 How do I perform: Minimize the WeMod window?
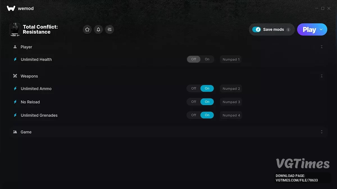[317, 8]
